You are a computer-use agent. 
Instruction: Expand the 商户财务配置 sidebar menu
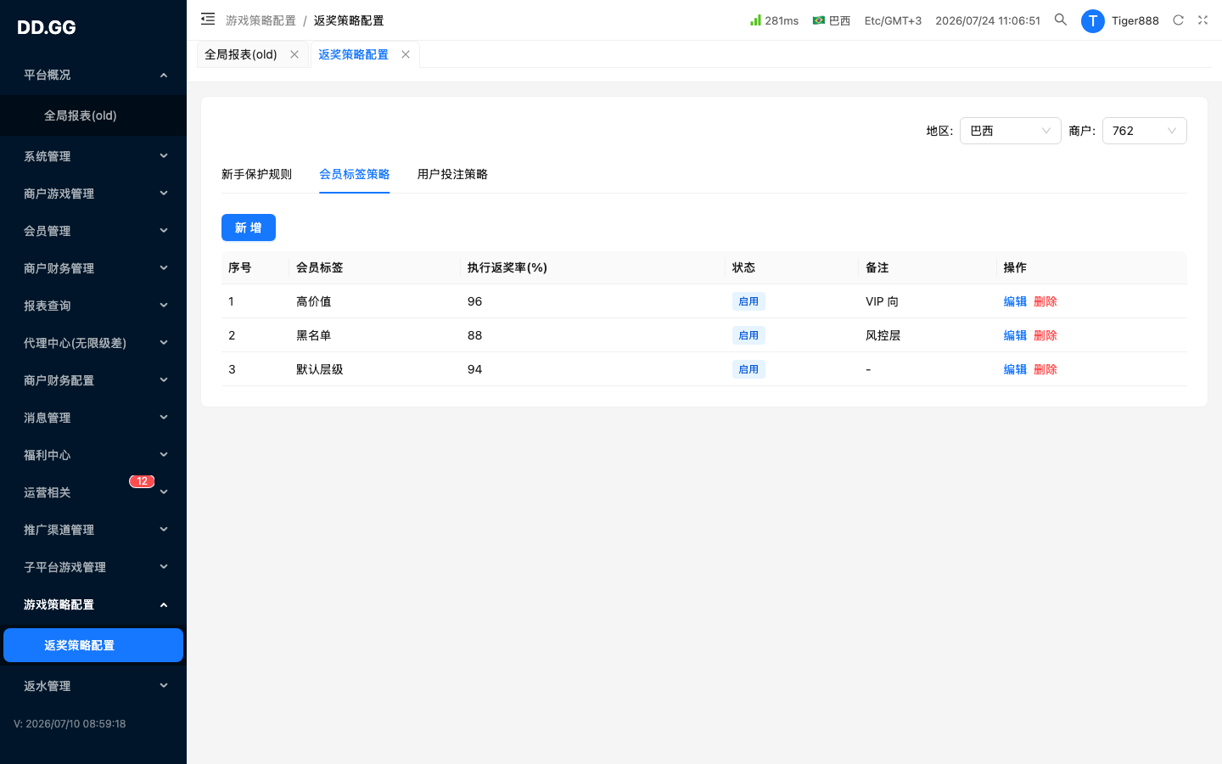point(93,380)
